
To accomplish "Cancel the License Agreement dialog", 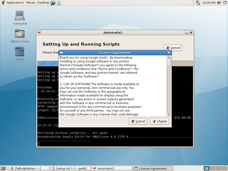I will (x=138, y=121).
